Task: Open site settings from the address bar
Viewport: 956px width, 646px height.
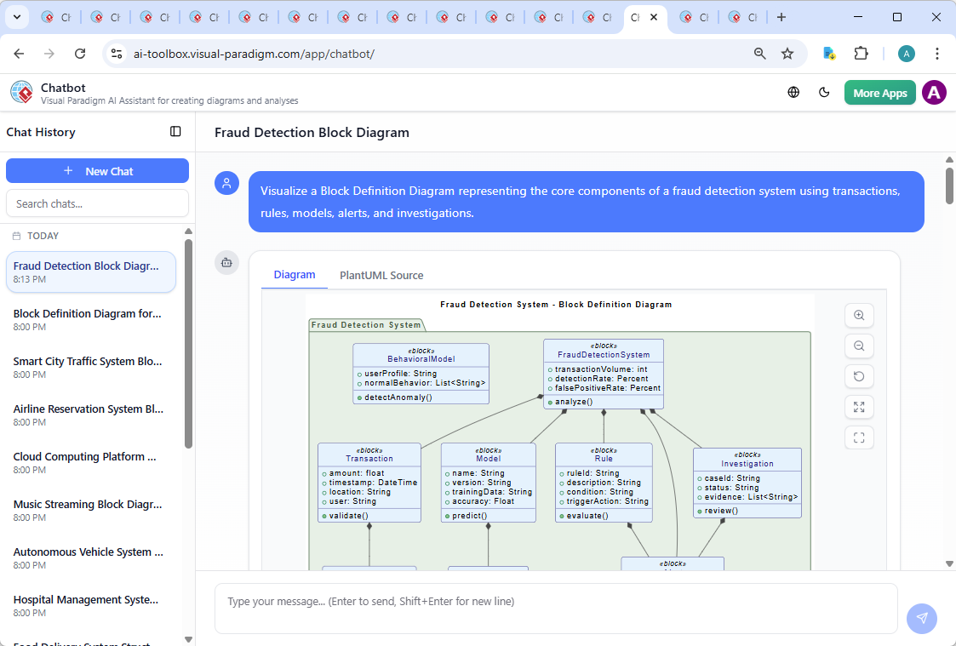Action: point(116,53)
